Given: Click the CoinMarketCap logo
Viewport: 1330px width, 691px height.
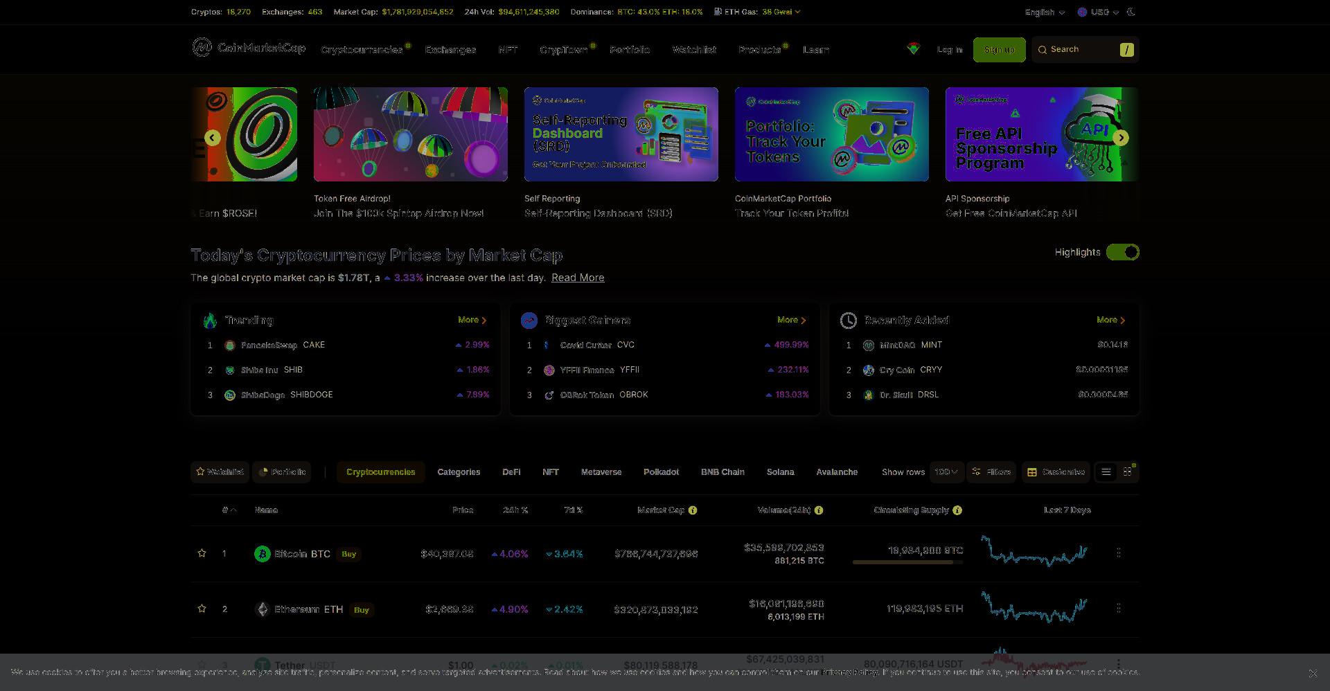Looking at the screenshot, I should [x=249, y=47].
